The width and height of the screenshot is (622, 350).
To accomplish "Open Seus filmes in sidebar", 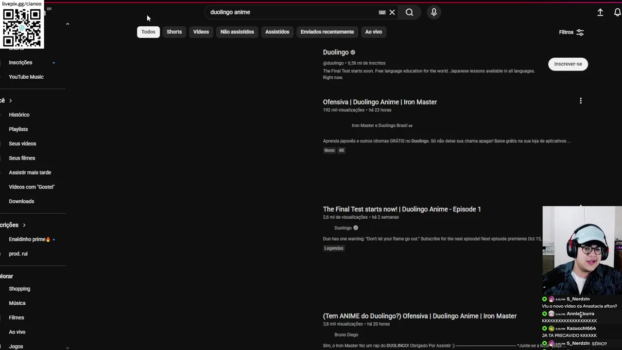I will click(x=22, y=158).
